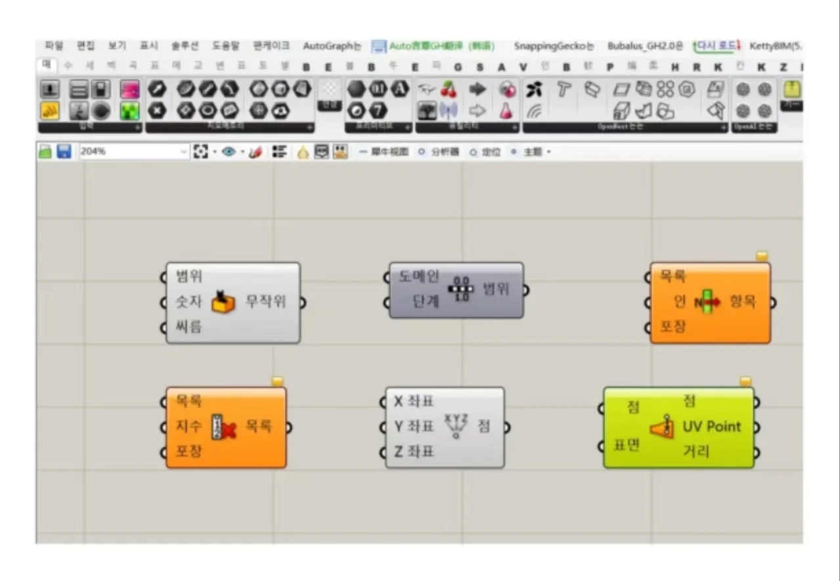Open the 主题 dropdown
This screenshot has height=581, width=840.
[531, 152]
